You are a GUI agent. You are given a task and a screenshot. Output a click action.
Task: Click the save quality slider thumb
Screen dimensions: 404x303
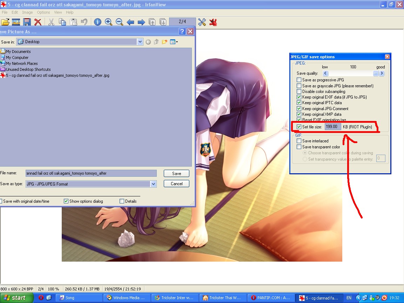376,73
